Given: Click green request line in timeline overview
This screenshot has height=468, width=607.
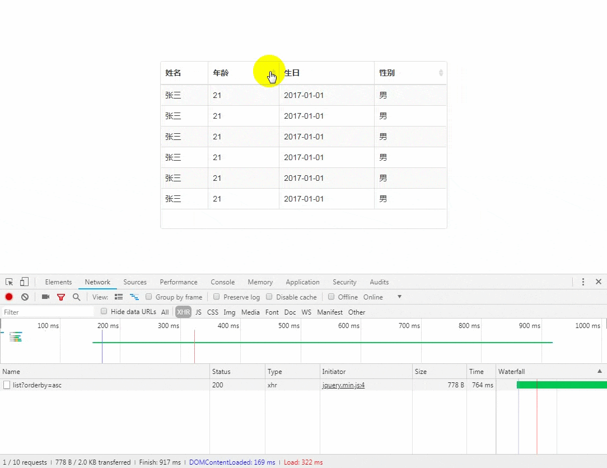Looking at the screenshot, I should [x=322, y=342].
